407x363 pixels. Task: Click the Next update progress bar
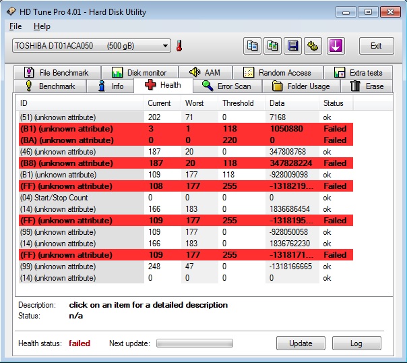(195, 343)
